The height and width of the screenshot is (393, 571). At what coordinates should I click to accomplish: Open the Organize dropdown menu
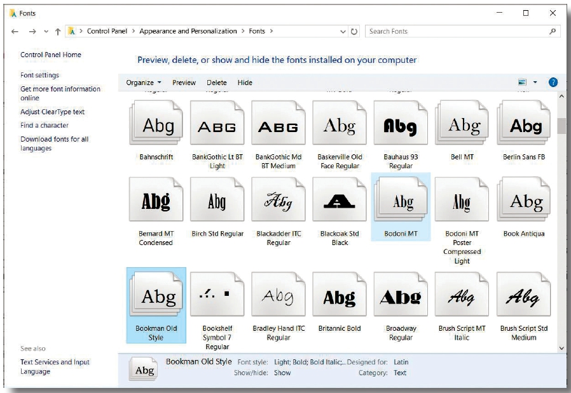[x=144, y=83]
